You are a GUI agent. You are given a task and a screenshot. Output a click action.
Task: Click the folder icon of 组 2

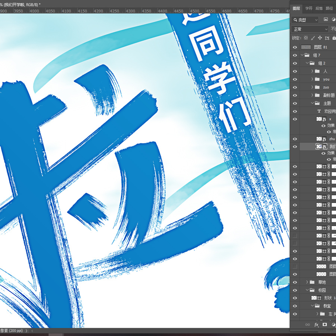point(312,63)
